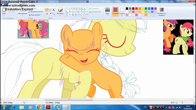Open the Sélectionner dropdown

pos(23,15)
